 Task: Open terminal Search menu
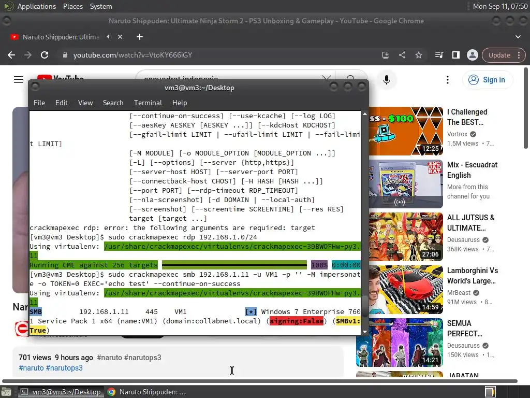pyautogui.click(x=113, y=103)
